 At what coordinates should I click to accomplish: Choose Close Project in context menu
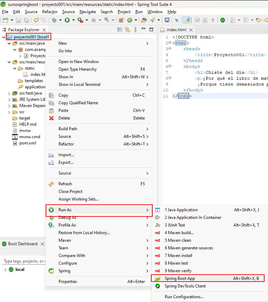99,192
